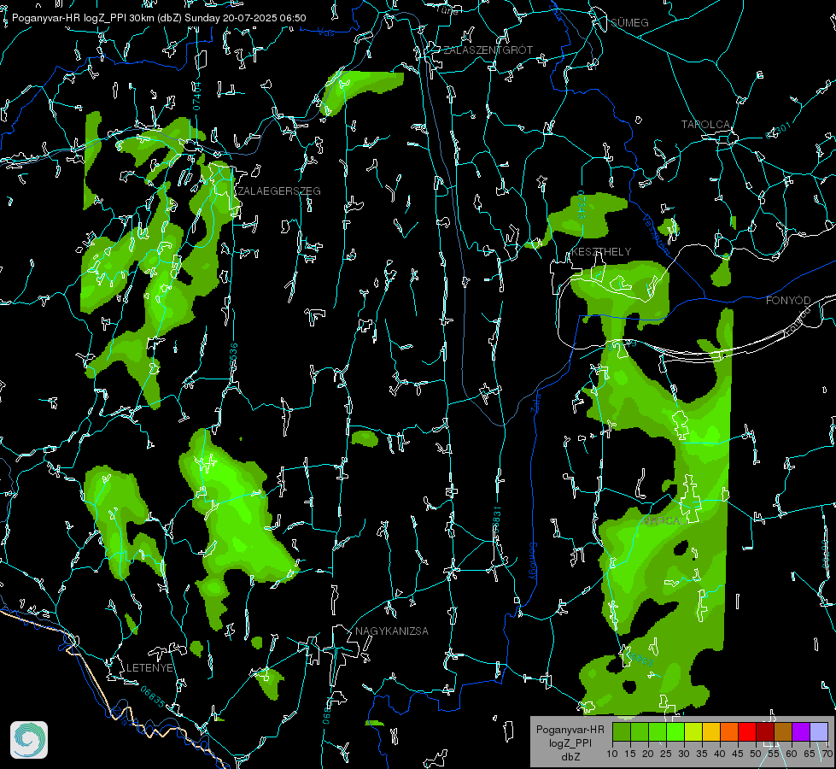This screenshot has width=836, height=769.
Task: Click the 06536 station code label
Action: pos(233,357)
